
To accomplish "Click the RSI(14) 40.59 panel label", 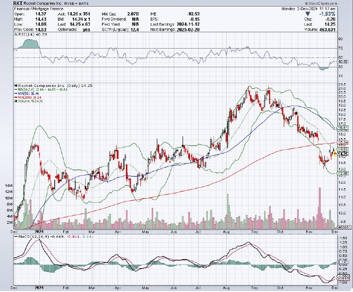I will click(32, 35).
